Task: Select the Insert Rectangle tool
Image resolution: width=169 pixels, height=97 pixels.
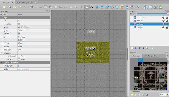Action: tap(97, 7)
